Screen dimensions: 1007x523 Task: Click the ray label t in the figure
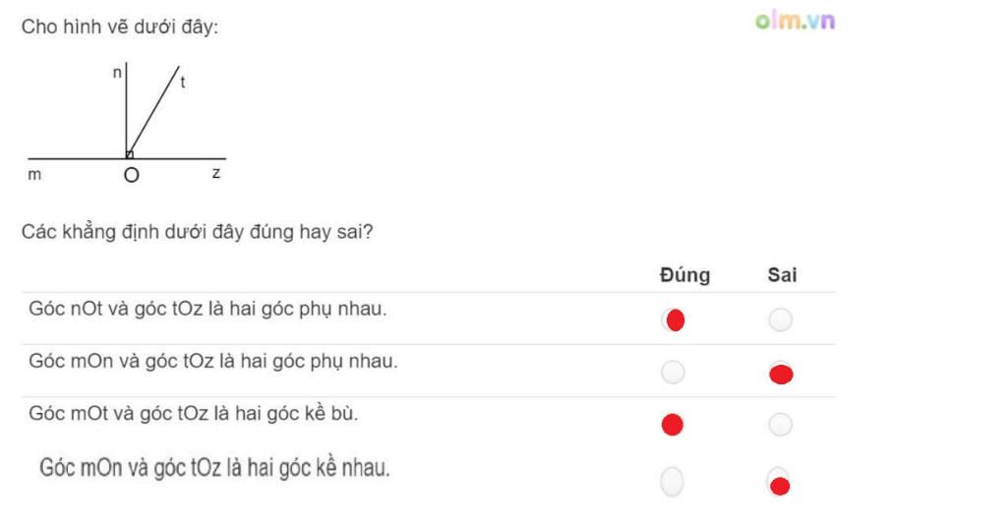click(x=183, y=83)
